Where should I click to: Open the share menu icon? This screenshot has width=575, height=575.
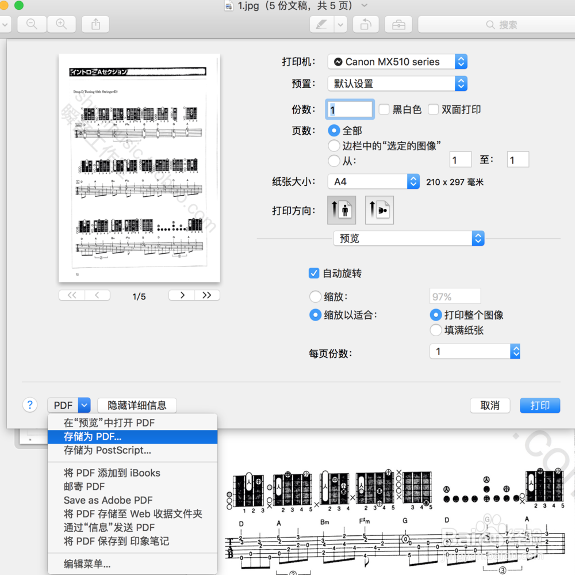point(95,24)
